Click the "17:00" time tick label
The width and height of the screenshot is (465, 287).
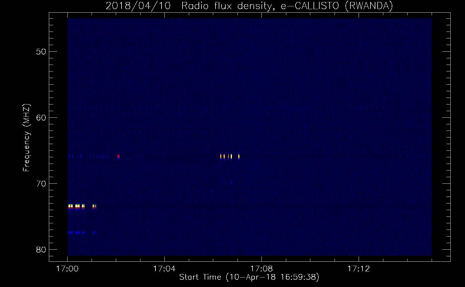coord(68,269)
